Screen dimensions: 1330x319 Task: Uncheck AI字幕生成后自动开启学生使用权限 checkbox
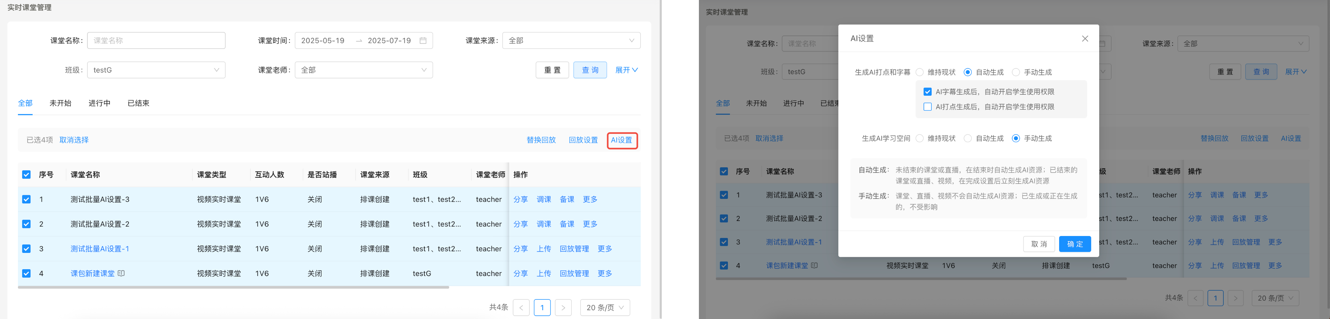[x=927, y=92]
